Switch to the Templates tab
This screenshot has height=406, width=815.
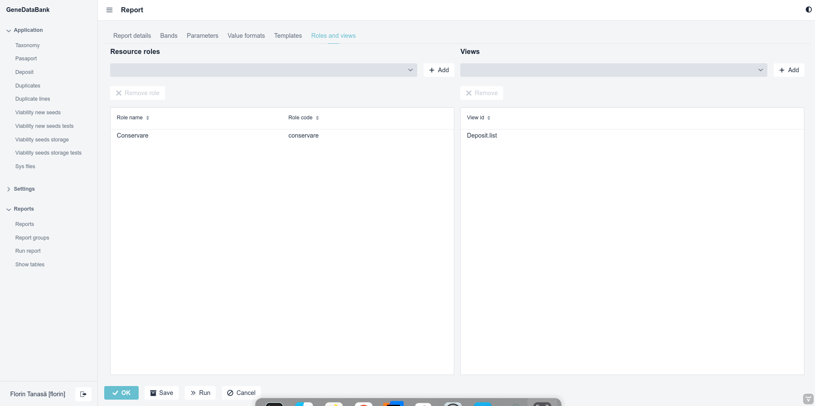[x=288, y=36]
